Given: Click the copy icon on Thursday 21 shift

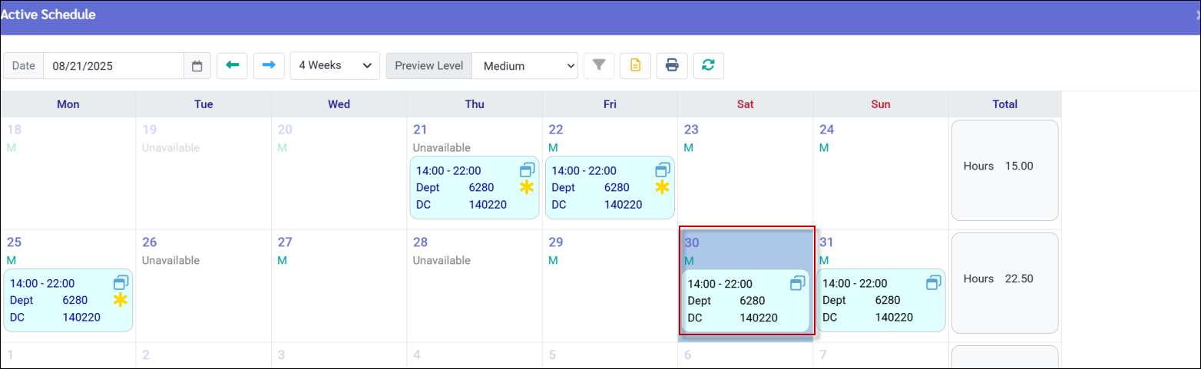Looking at the screenshot, I should (527, 170).
